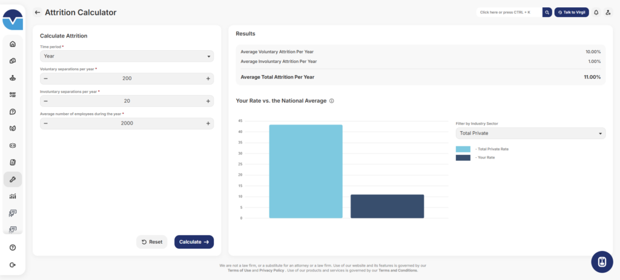Increase voluntary separations with plus button
Image resolution: width=620 pixels, height=280 pixels.
coord(208,79)
